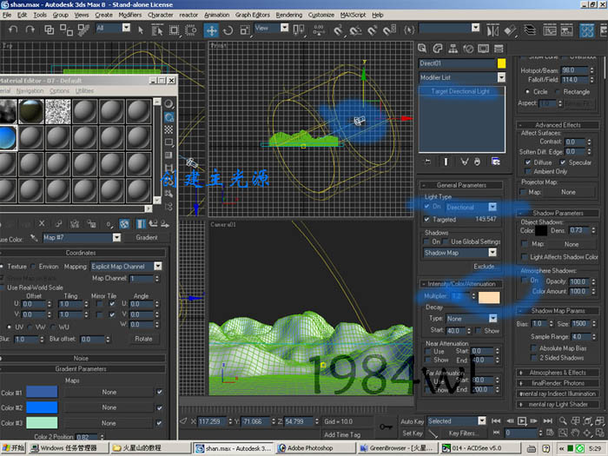Open the View reference coordinate dropdown
The image size is (608, 456).
pos(285,28)
